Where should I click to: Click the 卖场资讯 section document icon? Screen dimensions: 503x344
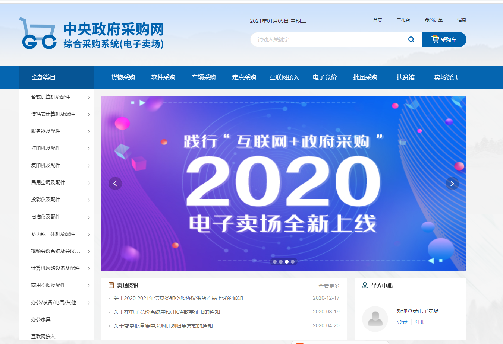(x=111, y=285)
